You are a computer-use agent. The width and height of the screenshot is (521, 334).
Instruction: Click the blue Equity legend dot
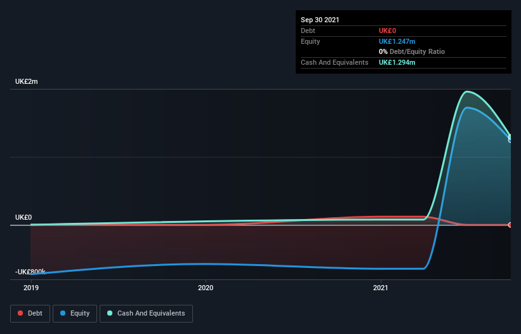[x=63, y=313]
